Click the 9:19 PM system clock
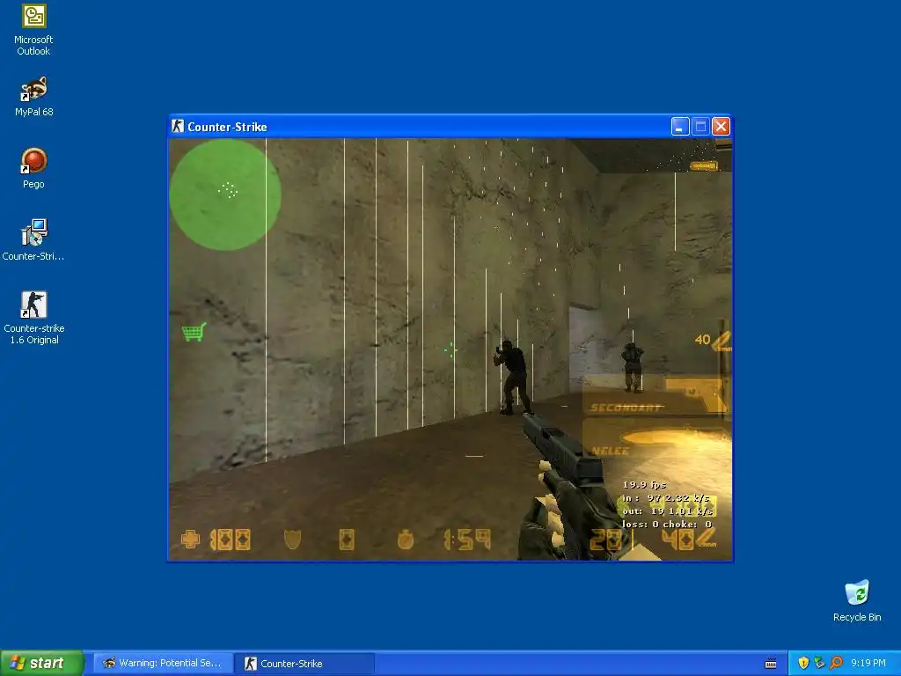Image resolution: width=901 pixels, height=676 pixels. click(x=868, y=663)
